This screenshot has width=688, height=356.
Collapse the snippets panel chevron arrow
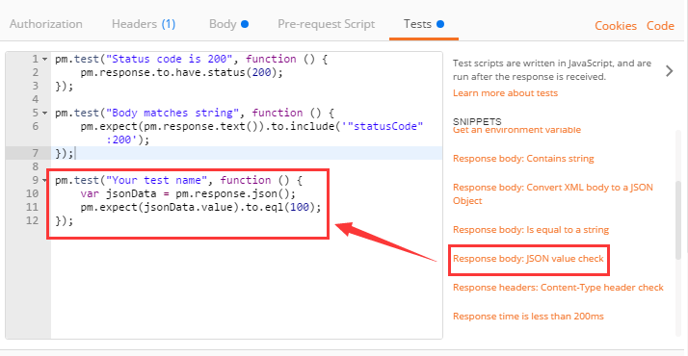click(x=669, y=71)
